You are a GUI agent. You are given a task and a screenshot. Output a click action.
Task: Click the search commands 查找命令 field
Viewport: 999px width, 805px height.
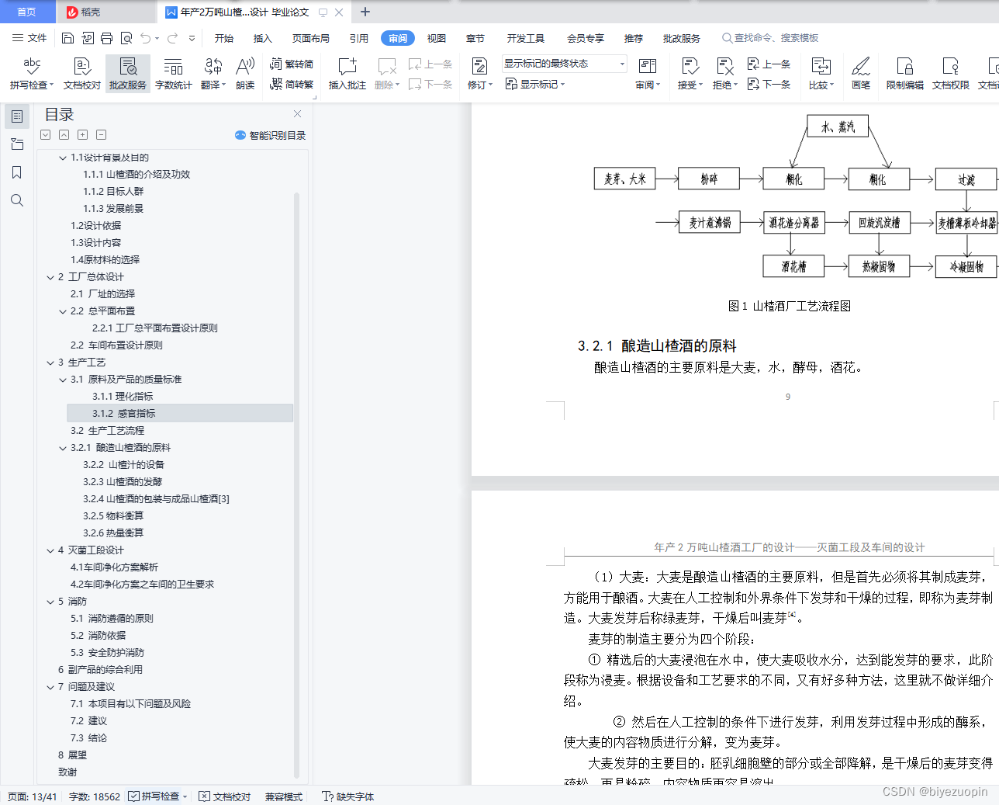pyautogui.click(x=770, y=38)
